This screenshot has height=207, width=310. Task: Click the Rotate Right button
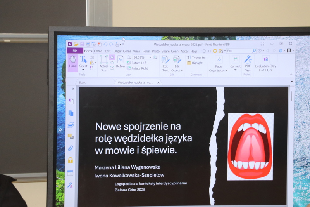pos(139,68)
